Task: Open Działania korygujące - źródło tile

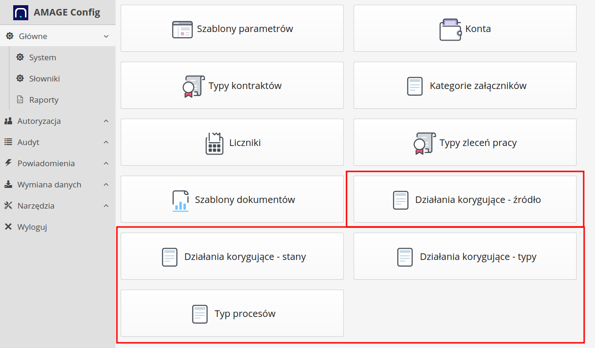Action: click(x=465, y=199)
